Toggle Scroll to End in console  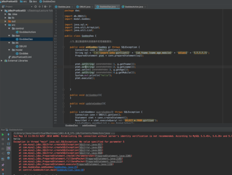coord(8,149)
